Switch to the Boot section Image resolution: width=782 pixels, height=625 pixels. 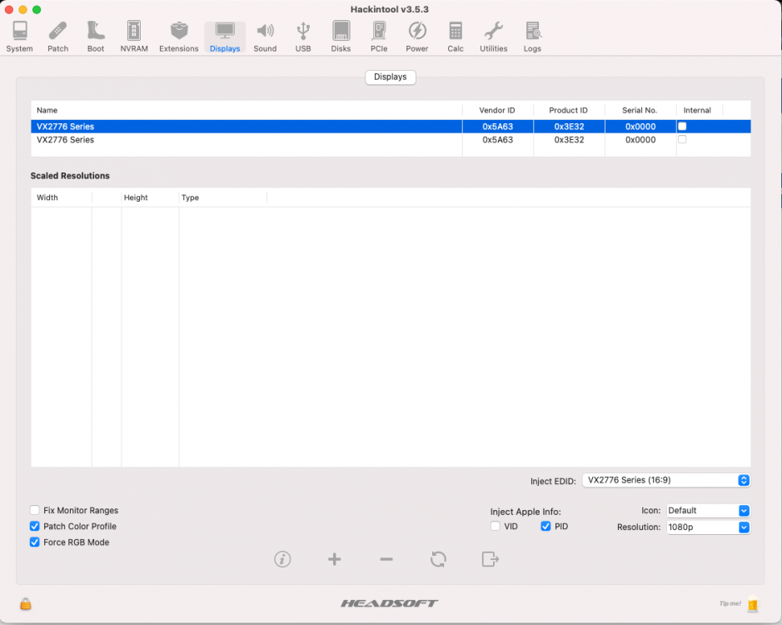click(x=96, y=37)
